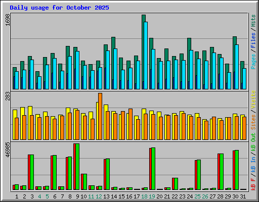Click the 1698 hits axis value
The width and height of the screenshot is (259, 202).
point(8,20)
